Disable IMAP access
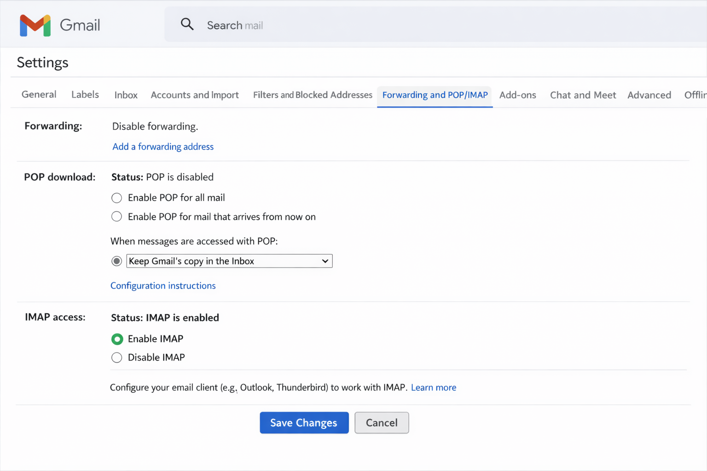Screen dimensions: 707x471 pos(116,357)
